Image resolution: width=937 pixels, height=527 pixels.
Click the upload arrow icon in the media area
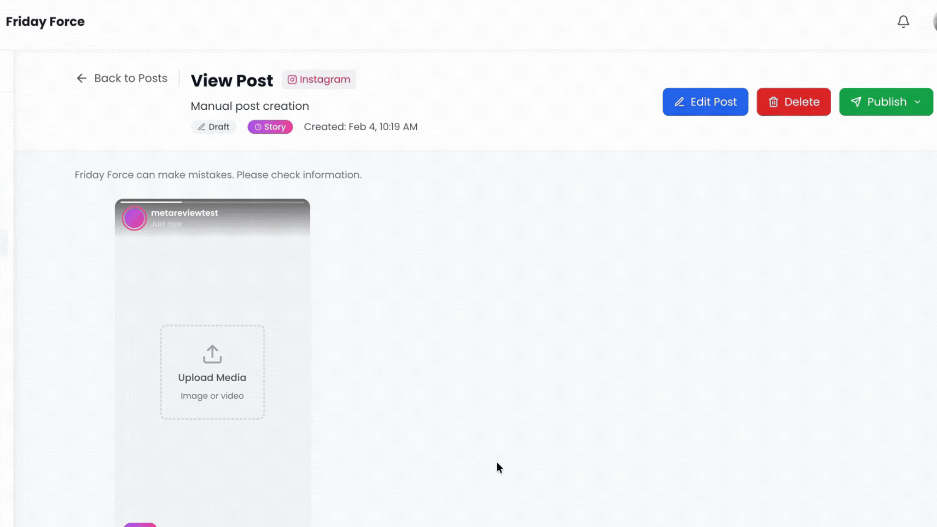(x=212, y=354)
